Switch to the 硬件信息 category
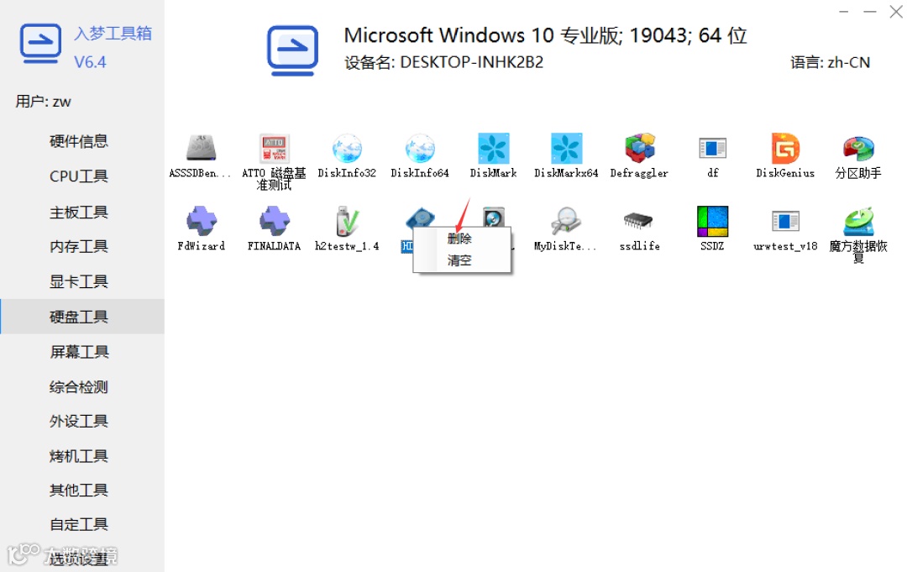This screenshot has width=907, height=572. tap(82, 141)
